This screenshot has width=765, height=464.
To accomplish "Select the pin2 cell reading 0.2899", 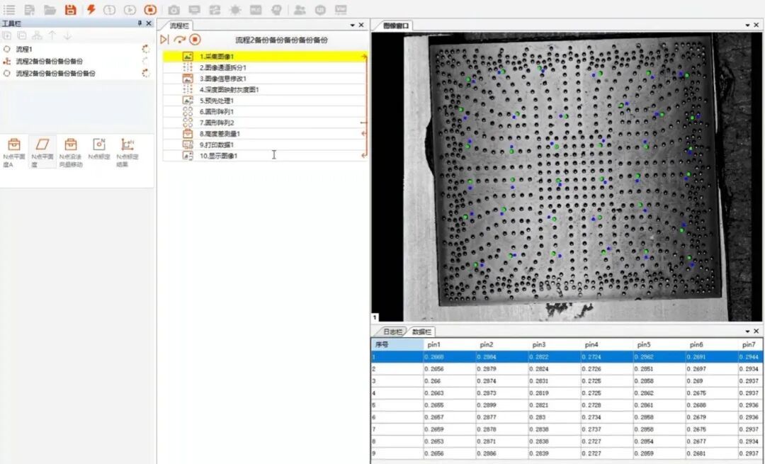I will 502,405.
